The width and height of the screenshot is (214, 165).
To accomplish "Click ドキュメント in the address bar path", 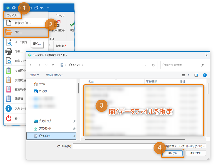I will tap(74, 65).
